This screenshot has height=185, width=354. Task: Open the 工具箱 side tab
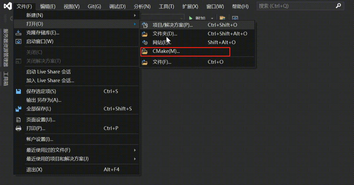(6, 79)
